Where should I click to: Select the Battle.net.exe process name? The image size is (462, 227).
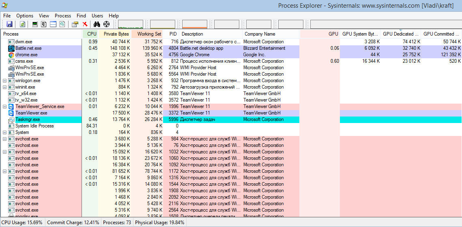click(x=28, y=48)
